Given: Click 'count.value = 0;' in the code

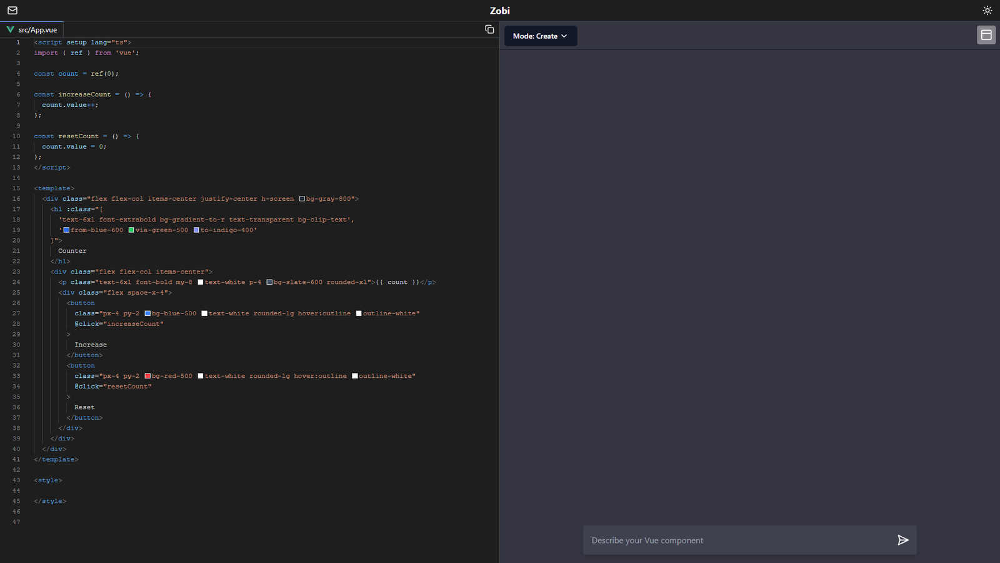Looking at the screenshot, I should coord(74,146).
